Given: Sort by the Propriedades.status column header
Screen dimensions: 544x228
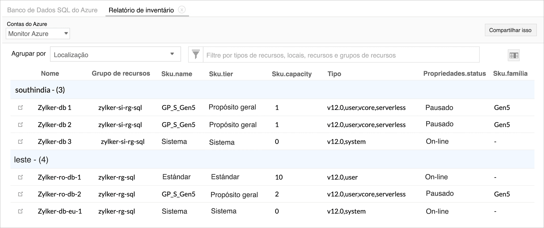Looking at the screenshot, I should [x=454, y=74].
